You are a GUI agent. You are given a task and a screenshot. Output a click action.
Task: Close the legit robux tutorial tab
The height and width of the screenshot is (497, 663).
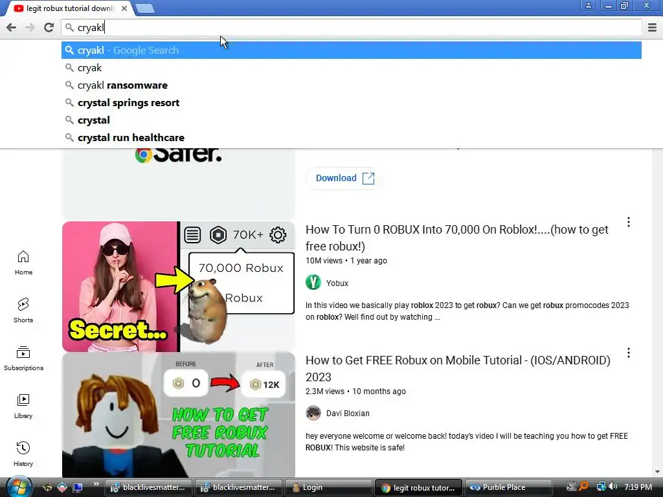(x=124, y=8)
